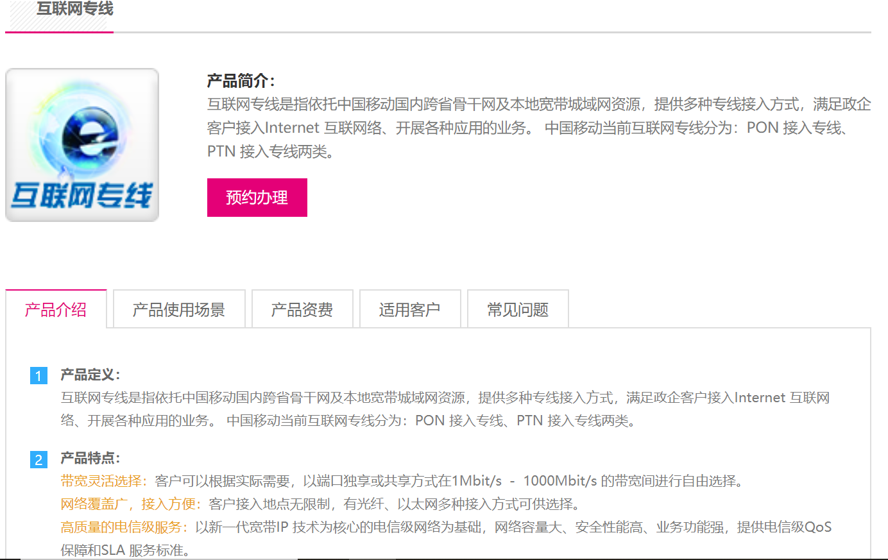Click the blue number 1 badge
This screenshot has width=888, height=560.
click(x=38, y=376)
